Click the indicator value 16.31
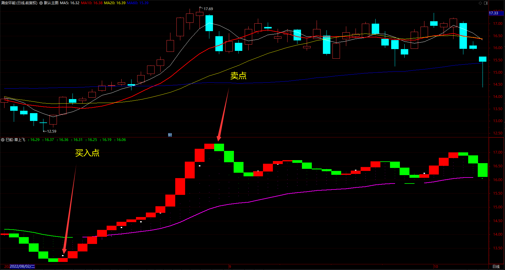This screenshot has width=505, height=270. coord(78,140)
